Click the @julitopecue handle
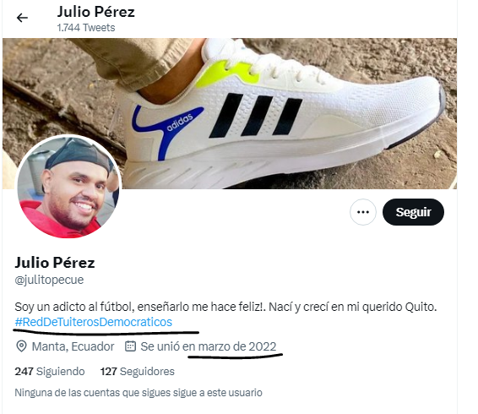This screenshot has height=414, width=478. [49, 280]
